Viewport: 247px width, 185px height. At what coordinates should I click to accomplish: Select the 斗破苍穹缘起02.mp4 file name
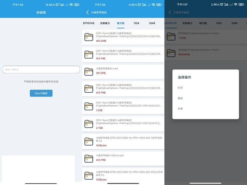pos(107,68)
